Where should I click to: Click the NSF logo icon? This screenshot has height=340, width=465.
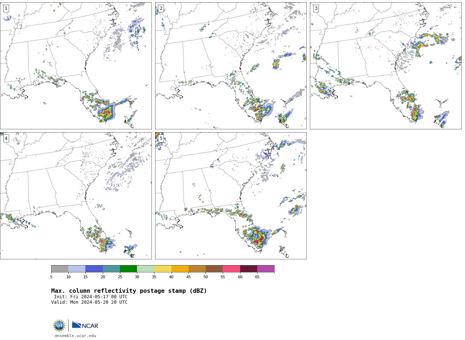[x=59, y=325]
